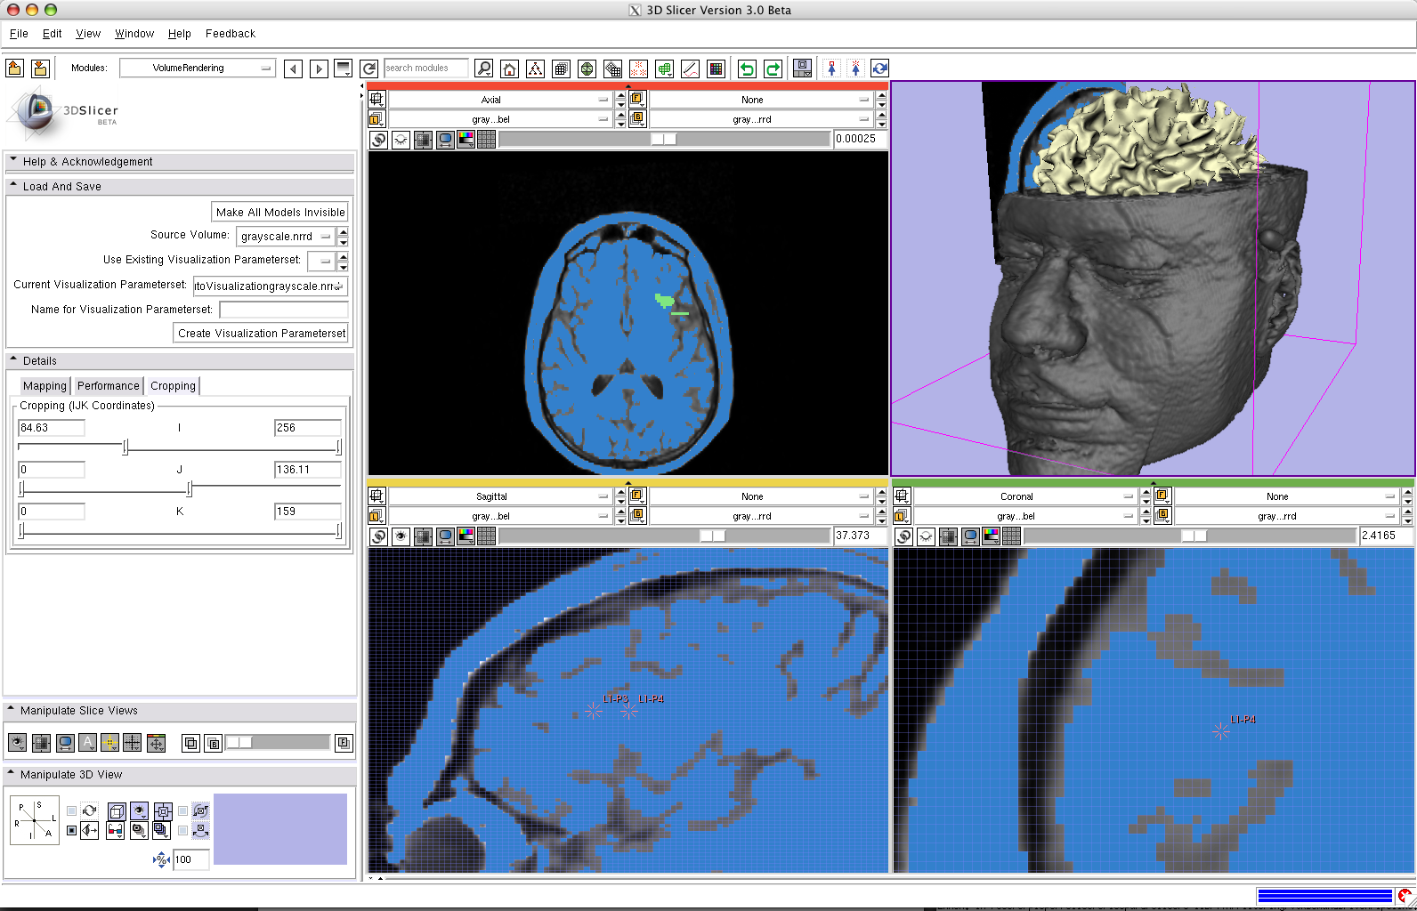Image resolution: width=1417 pixels, height=911 pixels.
Task: Open the Source Volume grayscale.nrrd dropdown
Action: point(285,237)
